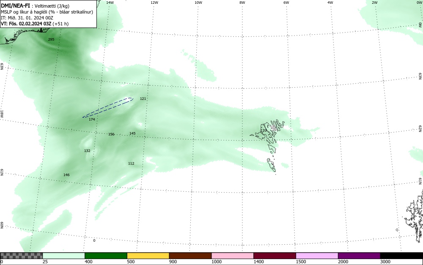Image resolution: width=423 pixels, height=265 pixels.
Task: Click the pink 1000 legend swatch
Action: click(x=233, y=256)
